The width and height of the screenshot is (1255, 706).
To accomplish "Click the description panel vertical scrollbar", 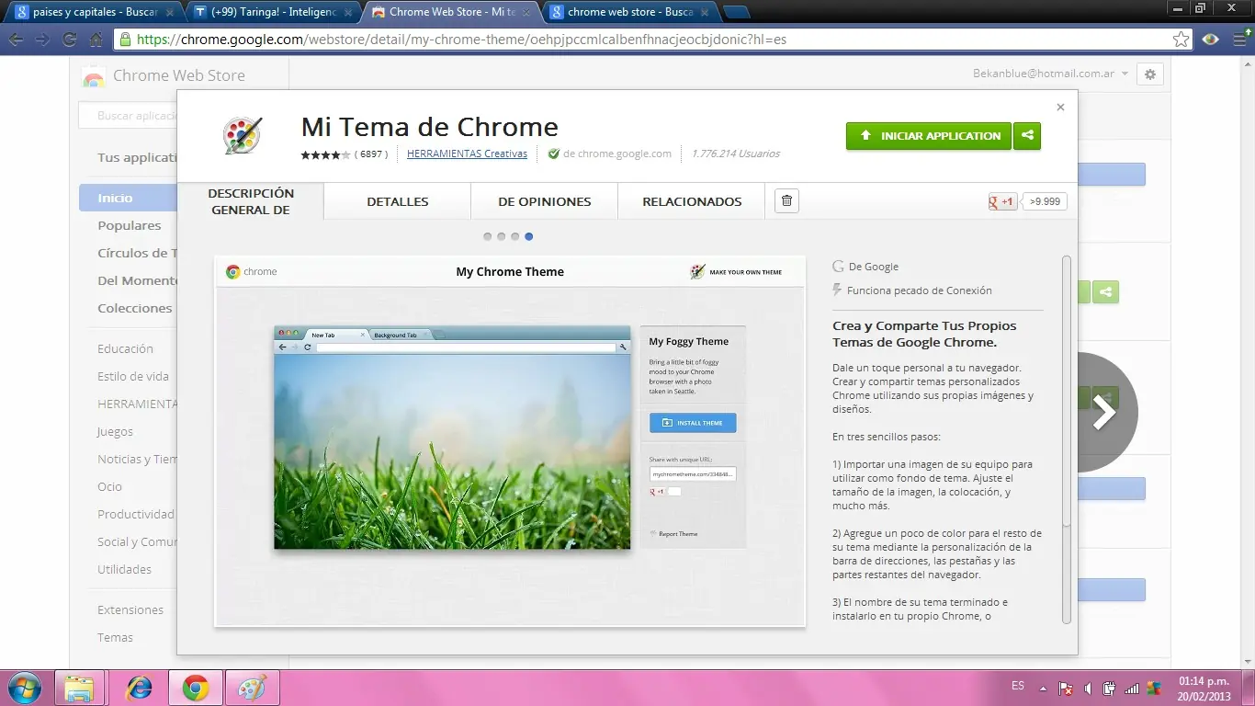I will coord(1067,391).
